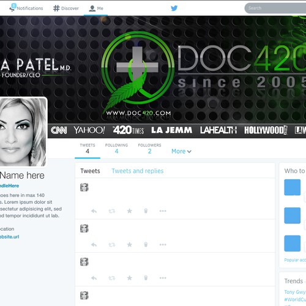This screenshot has height=306, width=306.
Task: Click avatar of first tweet
Action: 84,187
